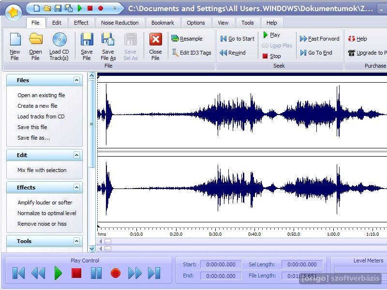This screenshot has height=290, width=387.
Task: Click Rewind in the Seek group
Action: pos(233,53)
